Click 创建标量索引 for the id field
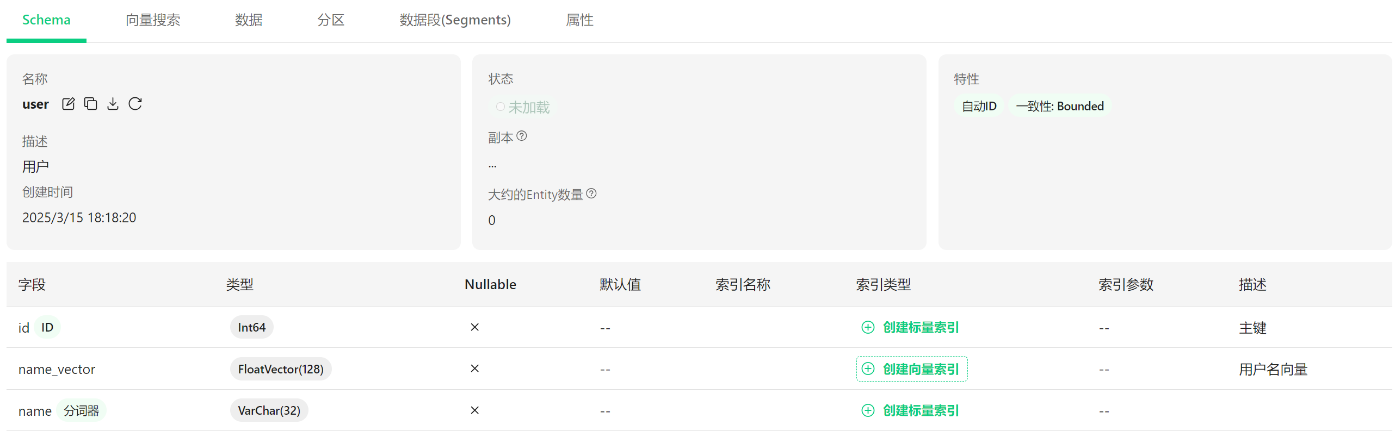This screenshot has height=437, width=1395. tap(921, 327)
